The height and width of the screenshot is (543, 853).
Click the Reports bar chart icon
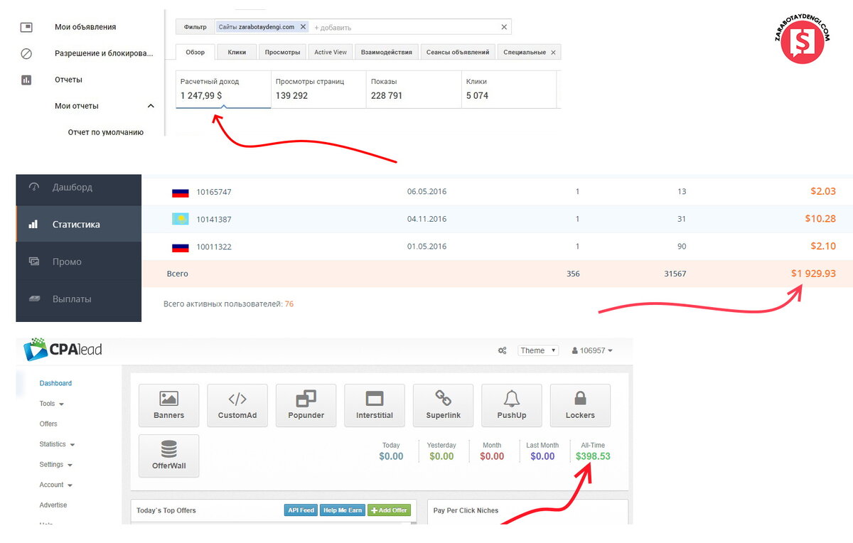coord(26,80)
